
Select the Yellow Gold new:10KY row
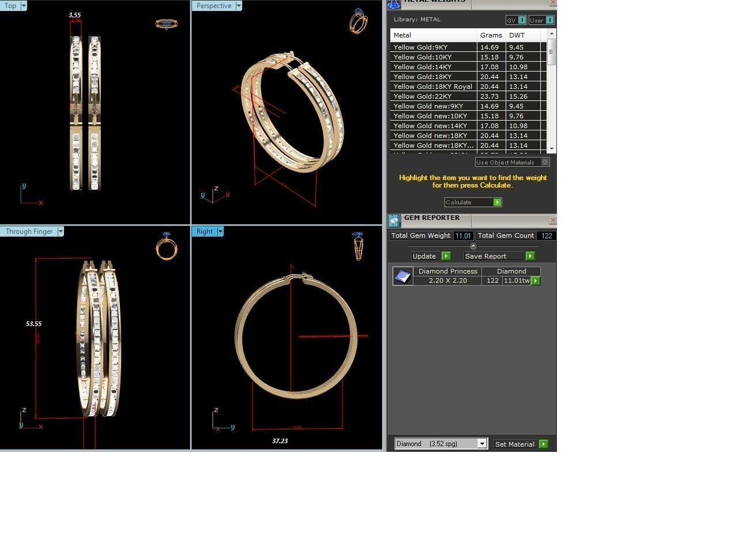tap(468, 116)
